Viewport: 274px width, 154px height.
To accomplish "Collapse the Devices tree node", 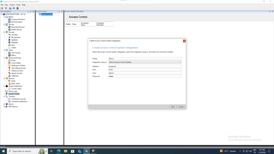I will click(x=4, y=32).
